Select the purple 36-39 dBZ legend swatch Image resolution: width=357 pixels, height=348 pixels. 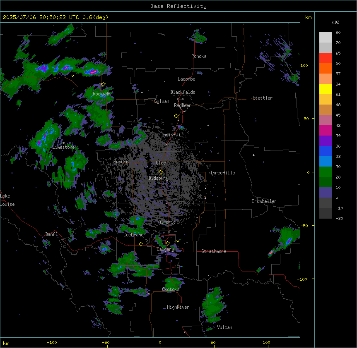[326, 141]
